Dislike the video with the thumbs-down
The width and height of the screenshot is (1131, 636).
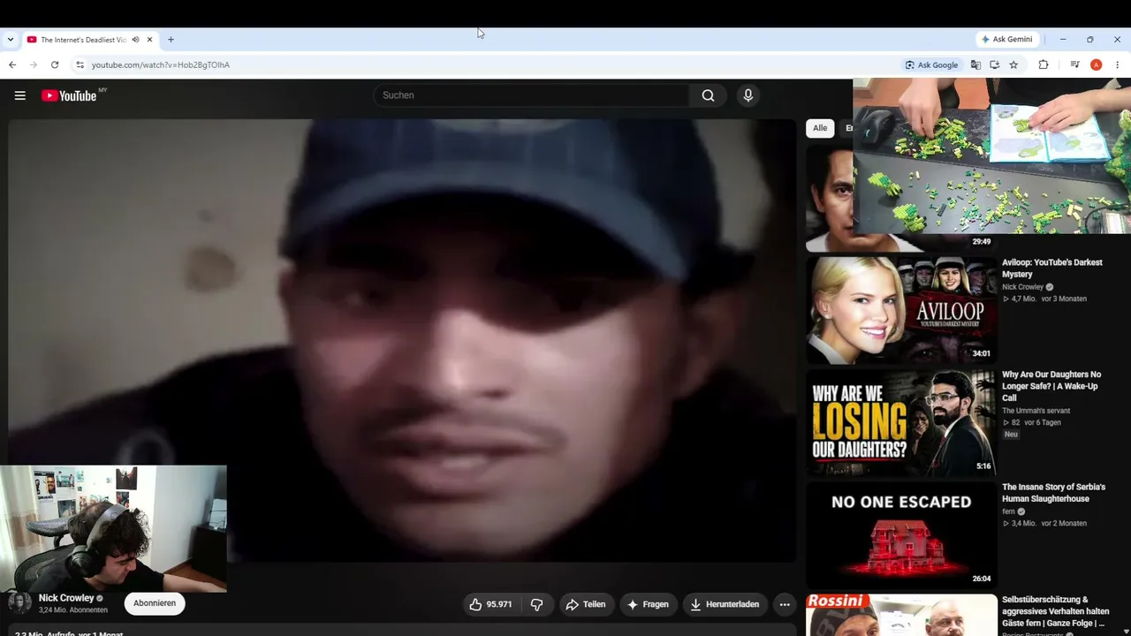point(536,604)
